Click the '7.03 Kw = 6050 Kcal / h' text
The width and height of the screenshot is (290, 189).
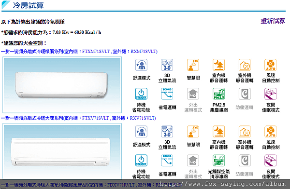[x=77, y=32]
